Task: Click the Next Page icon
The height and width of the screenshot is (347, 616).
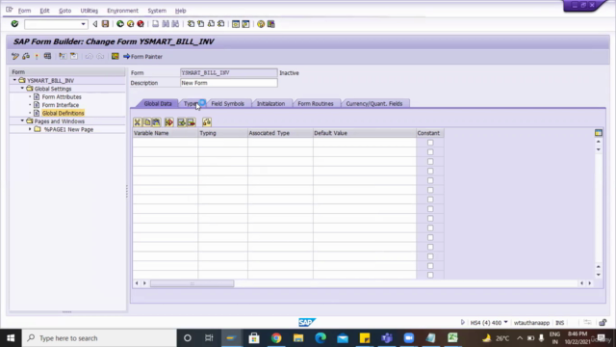Action: click(211, 24)
